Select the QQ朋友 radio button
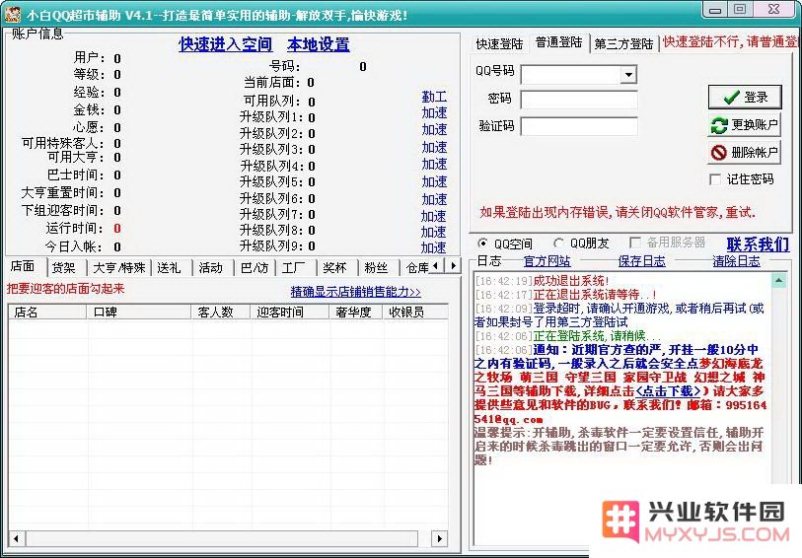The image size is (802, 558). click(x=558, y=244)
